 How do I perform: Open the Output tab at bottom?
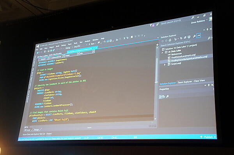click(x=49, y=134)
